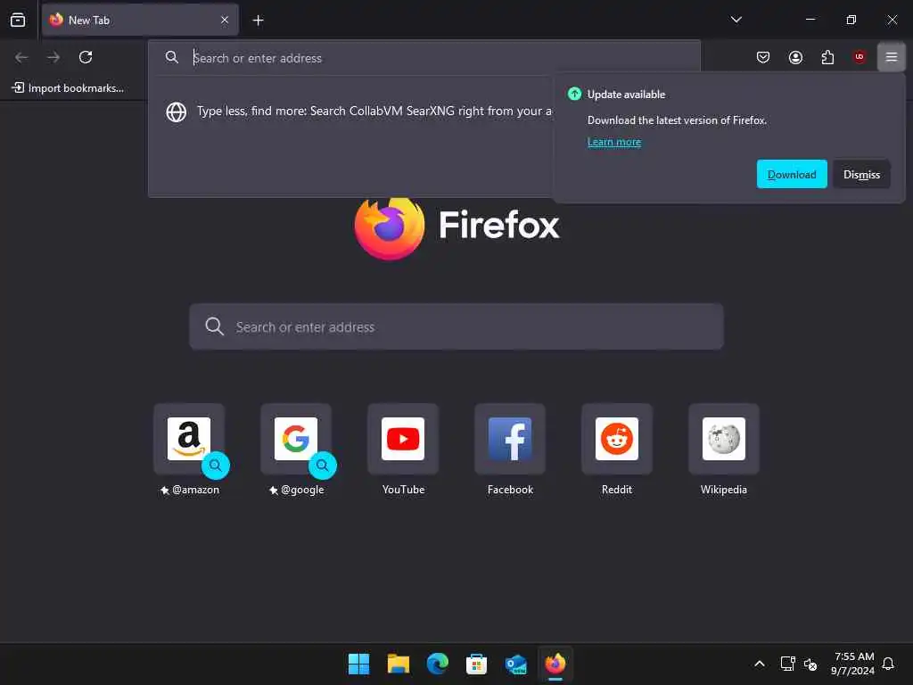913x685 pixels.
Task: Click the Download update button
Action: pyautogui.click(x=792, y=174)
